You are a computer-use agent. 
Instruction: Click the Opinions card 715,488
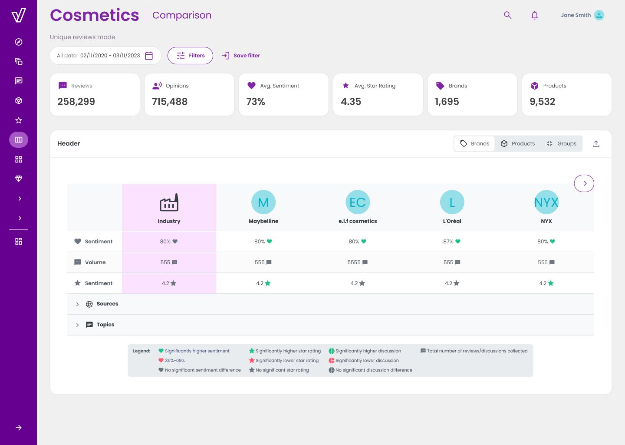[189, 94]
